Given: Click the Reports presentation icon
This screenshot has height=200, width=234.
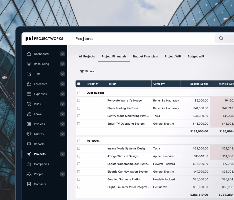Looking at the screenshot, I should (29, 144).
